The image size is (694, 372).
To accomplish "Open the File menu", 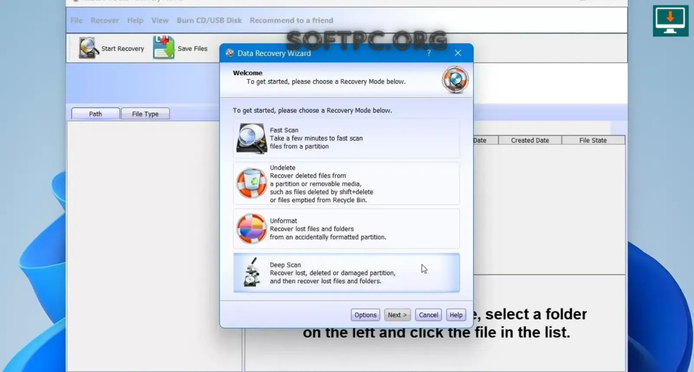I will 76,20.
